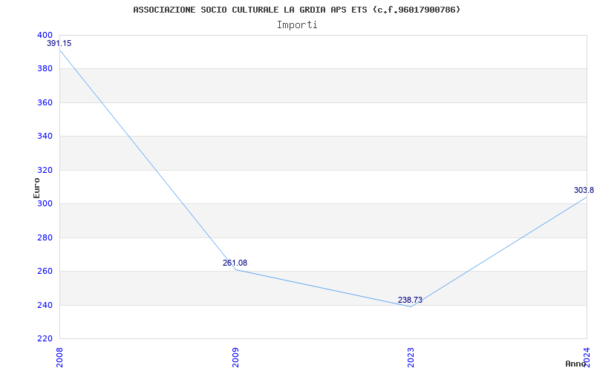Image resolution: width=594 pixels, height=371 pixels.
Task: Click the 340 y-axis tick label
Action: coord(45,137)
